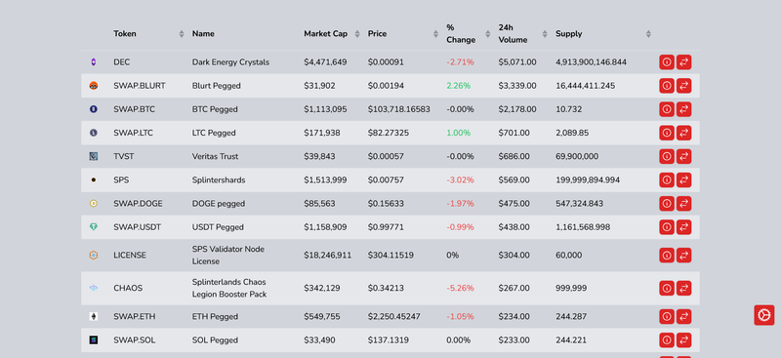Open token info for SWAP.BTC row
This screenshot has width=781, height=358.
667,109
